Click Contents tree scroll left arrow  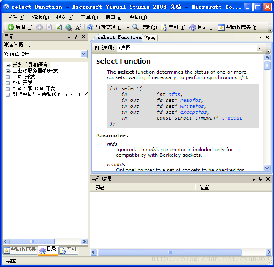tap(6, 241)
